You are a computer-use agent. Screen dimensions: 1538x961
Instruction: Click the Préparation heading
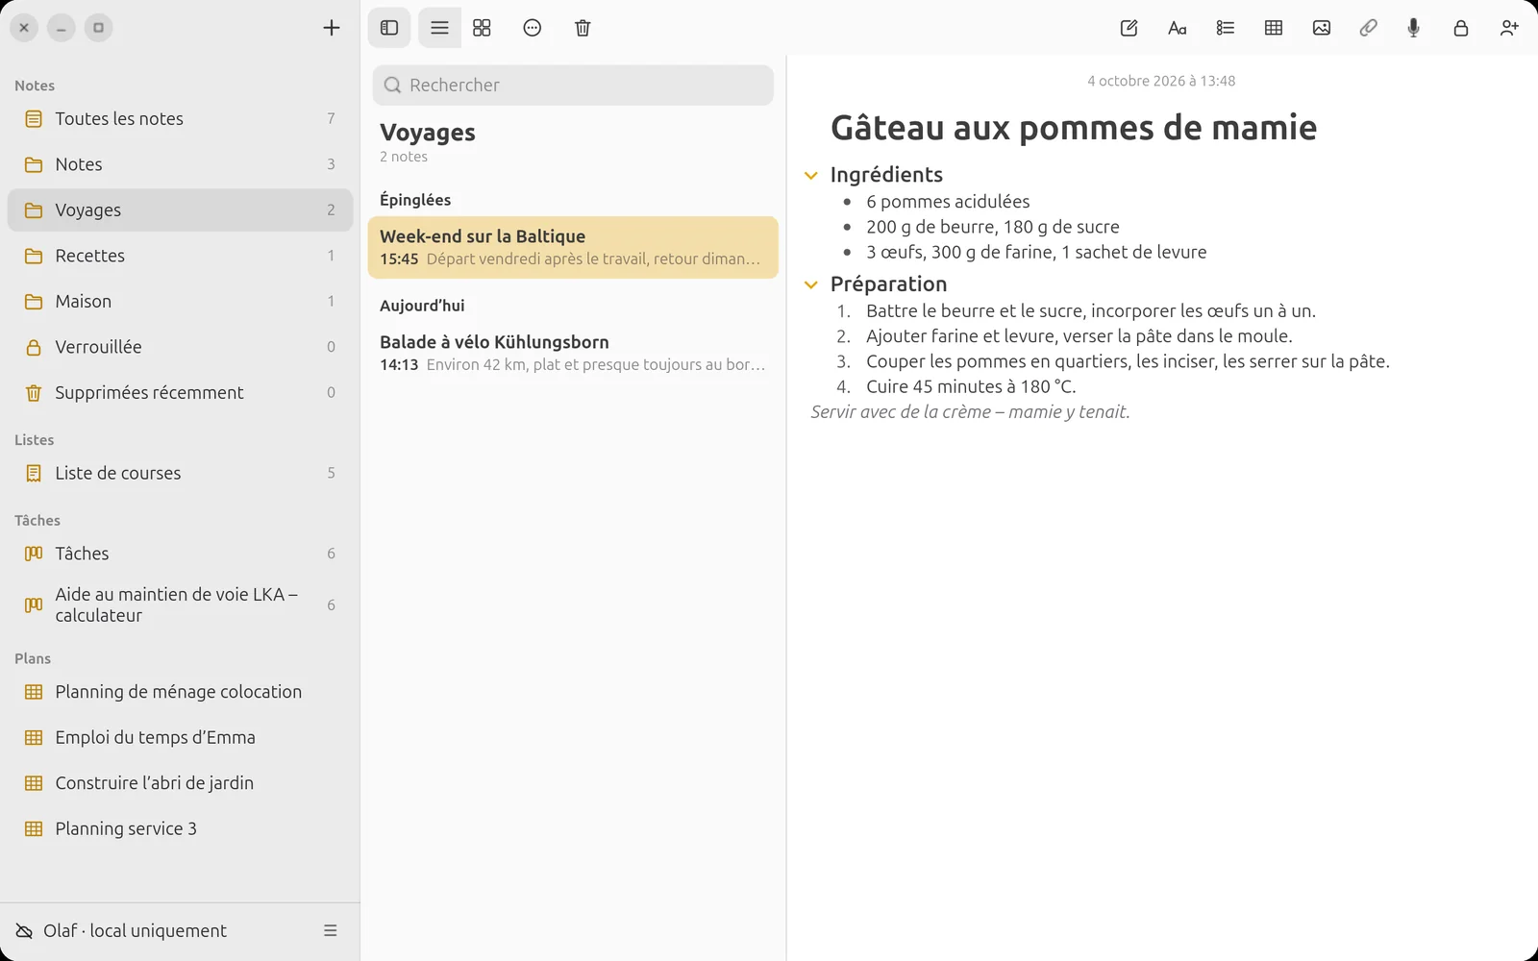[x=888, y=284]
